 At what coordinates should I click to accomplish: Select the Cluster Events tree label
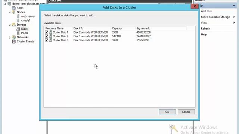tap(25, 41)
